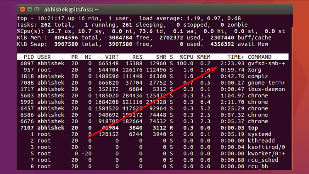Viewport: 309px width, 174px height.
Task: Select the gvfsd-smb process row
Action: click(x=153, y=63)
